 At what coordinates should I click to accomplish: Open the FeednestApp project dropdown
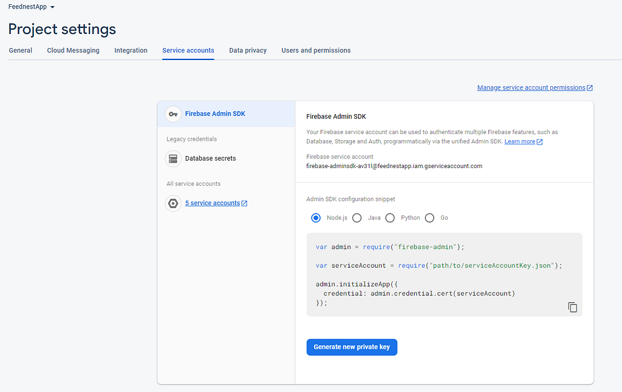point(32,7)
